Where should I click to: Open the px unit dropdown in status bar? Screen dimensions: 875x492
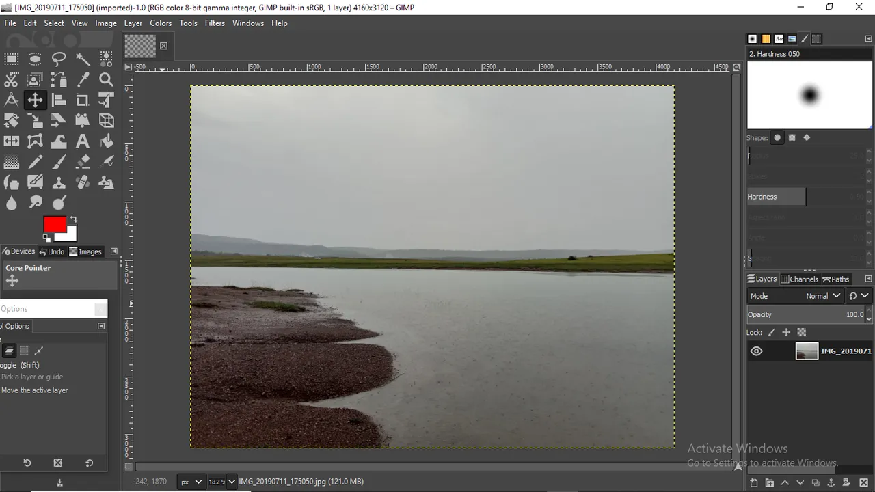click(191, 482)
